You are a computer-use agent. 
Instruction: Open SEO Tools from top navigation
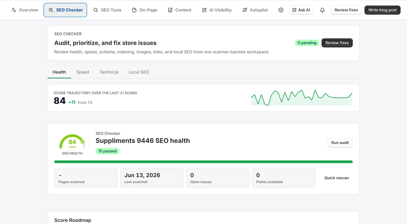pyautogui.click(x=107, y=10)
